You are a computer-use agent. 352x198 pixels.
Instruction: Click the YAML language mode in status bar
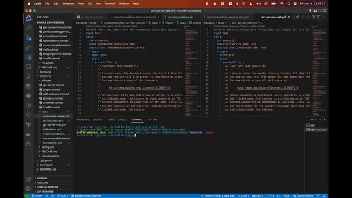tap(286, 196)
